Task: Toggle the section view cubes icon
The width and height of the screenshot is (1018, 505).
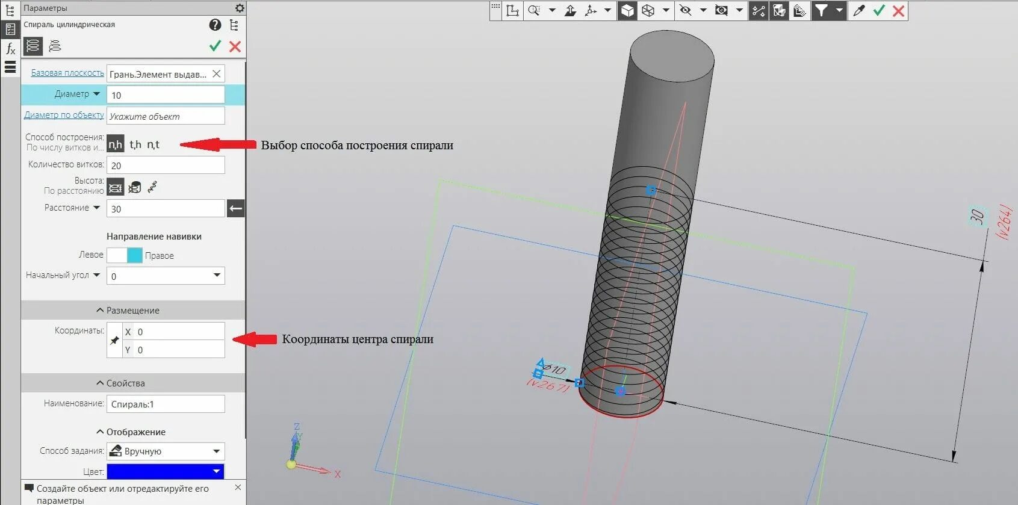Action: pos(779,11)
